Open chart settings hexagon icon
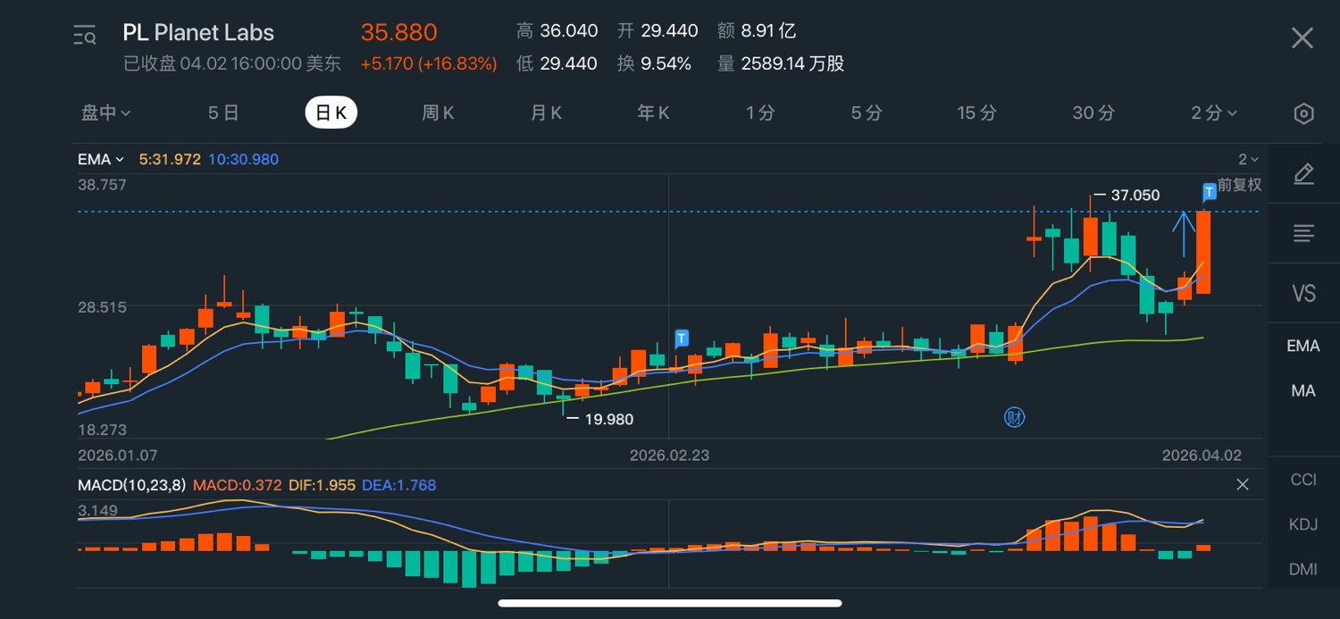 1303,113
